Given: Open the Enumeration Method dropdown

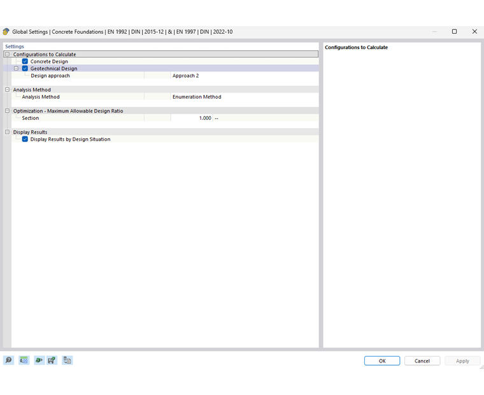Looking at the screenshot, I should pos(245,97).
